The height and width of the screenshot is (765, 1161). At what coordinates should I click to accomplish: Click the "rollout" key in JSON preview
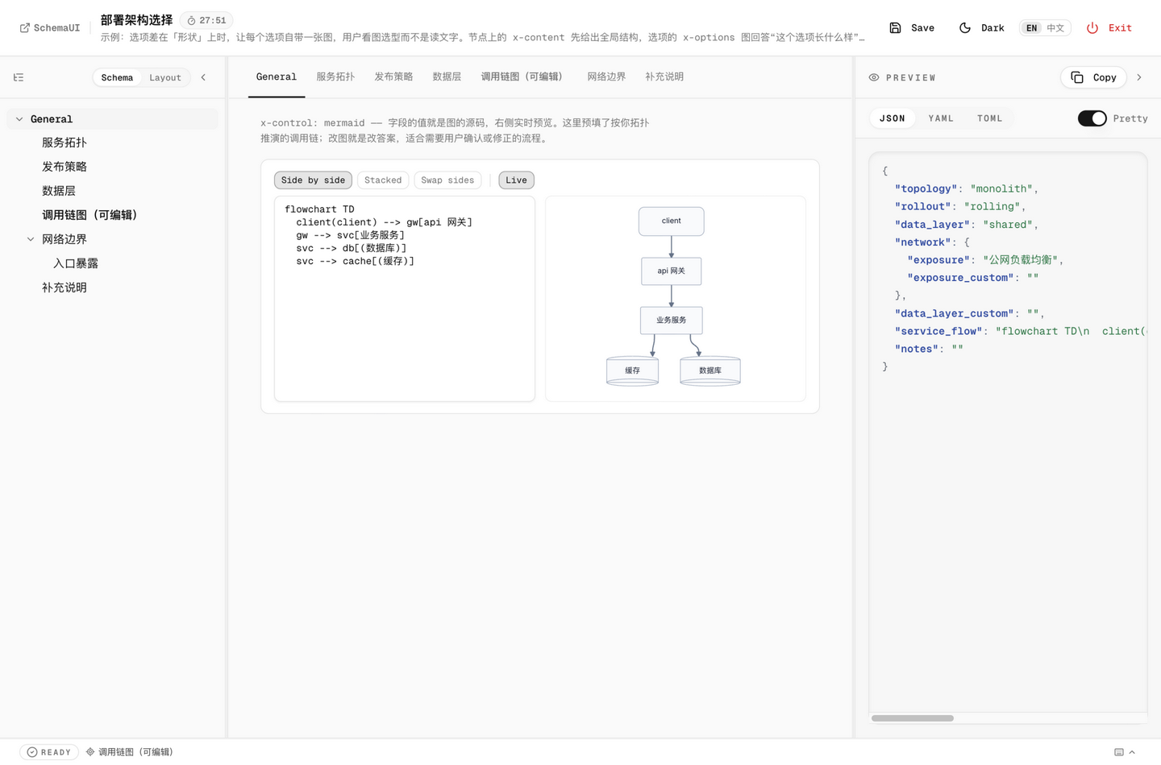[x=922, y=206]
